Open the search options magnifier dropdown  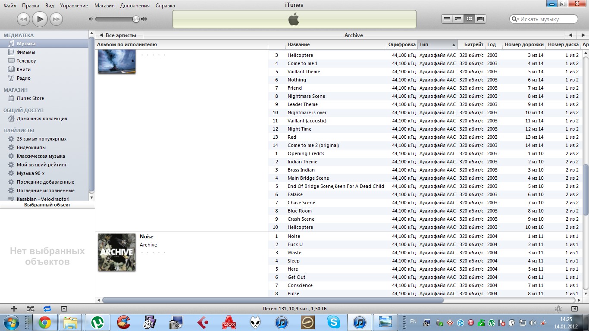pos(515,19)
